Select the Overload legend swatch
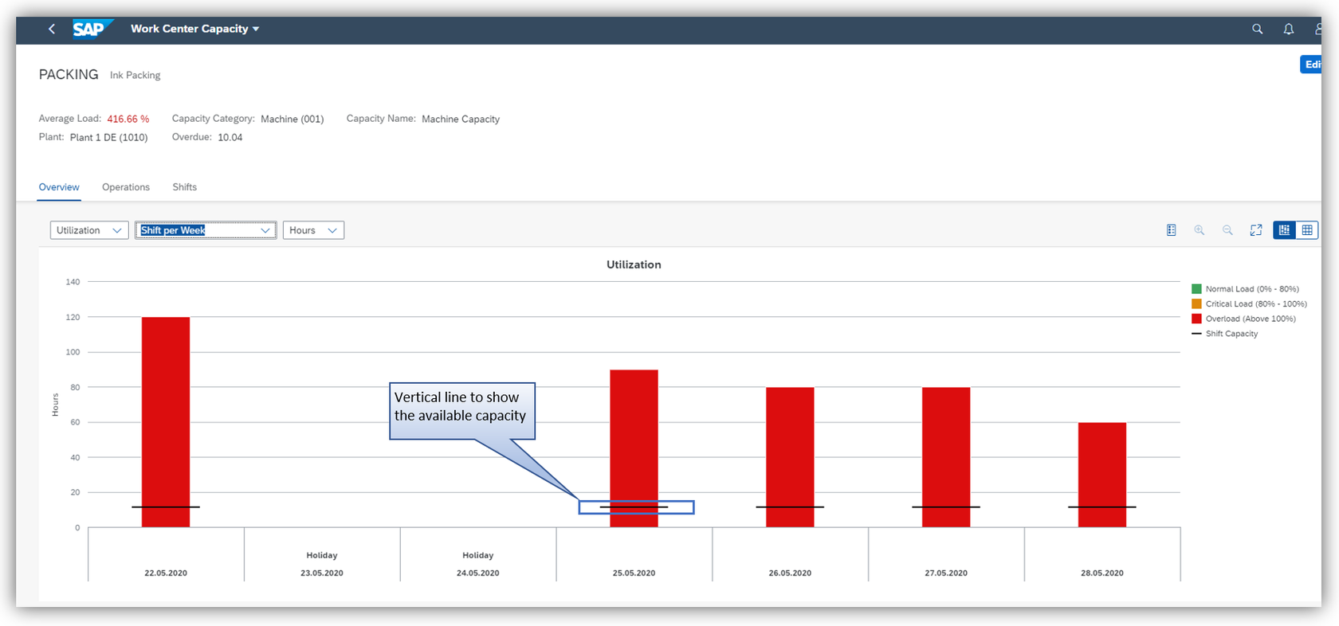 [1196, 319]
